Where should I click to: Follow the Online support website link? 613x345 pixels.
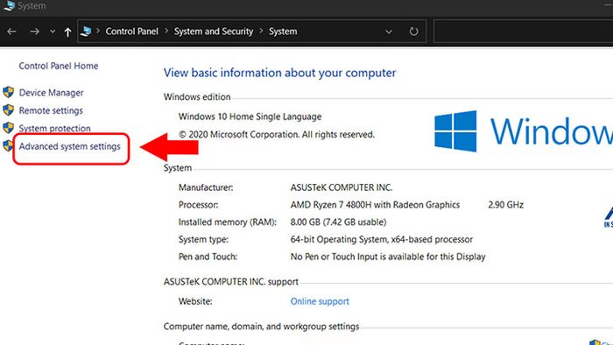(x=320, y=301)
